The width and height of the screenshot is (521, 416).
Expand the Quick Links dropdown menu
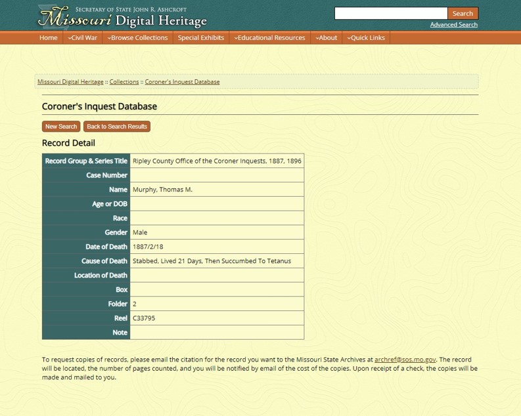366,37
